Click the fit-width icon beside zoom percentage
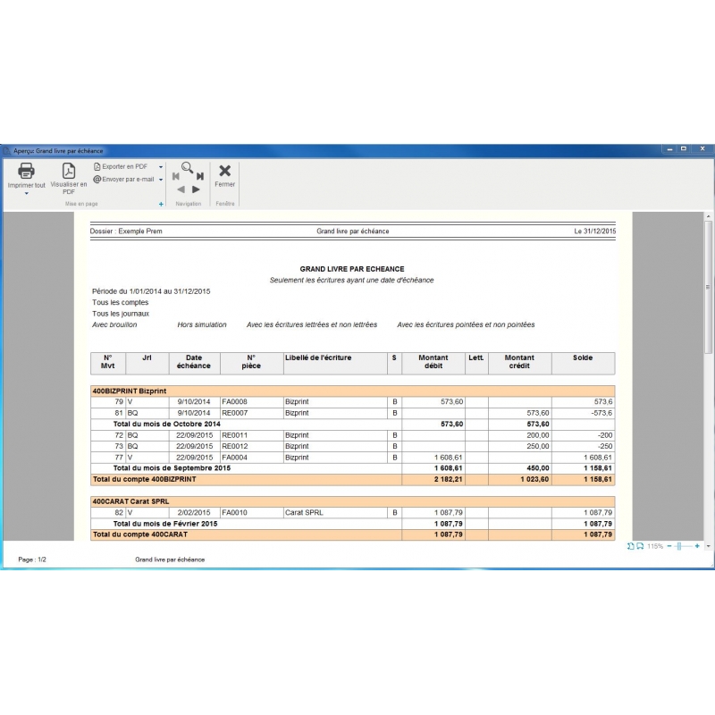Image resolution: width=715 pixels, height=715 pixels. 640,545
